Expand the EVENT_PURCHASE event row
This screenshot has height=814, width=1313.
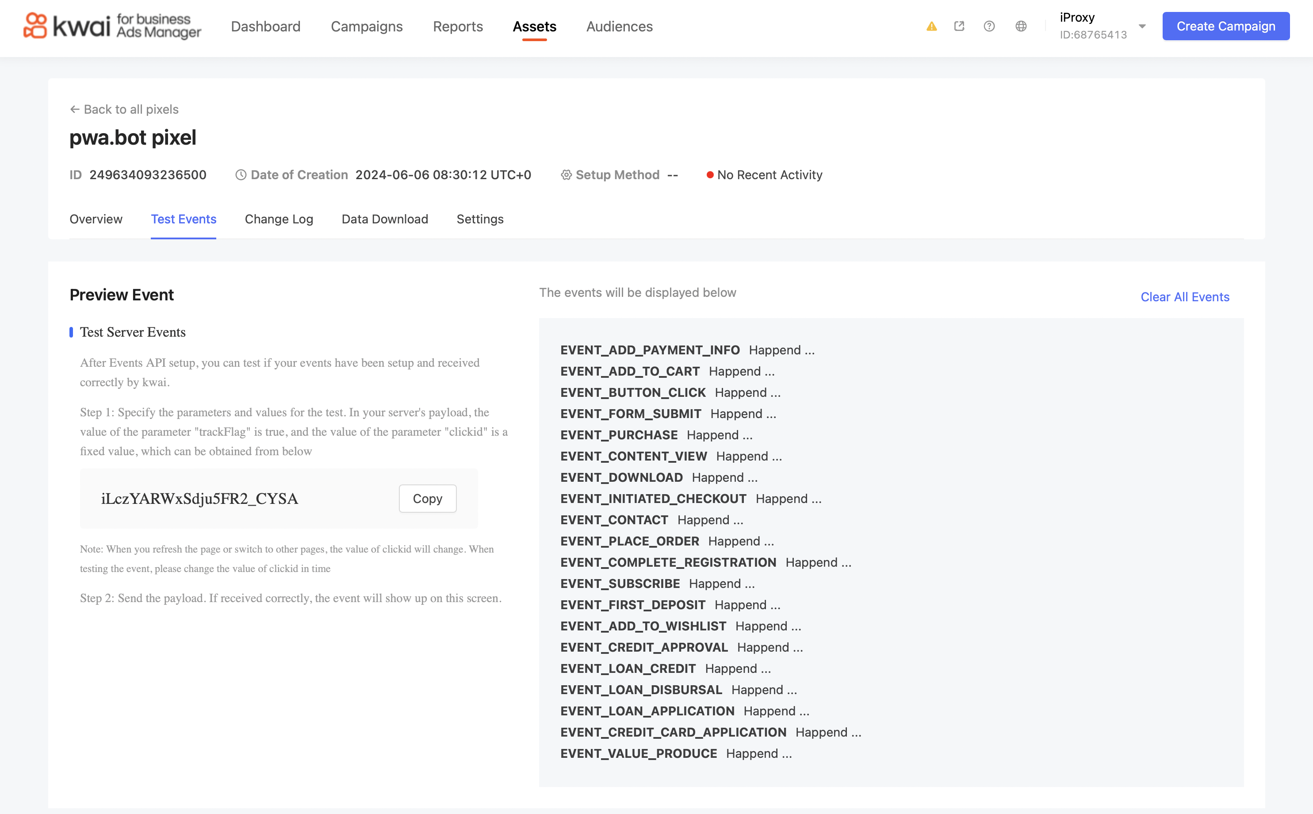(x=656, y=435)
